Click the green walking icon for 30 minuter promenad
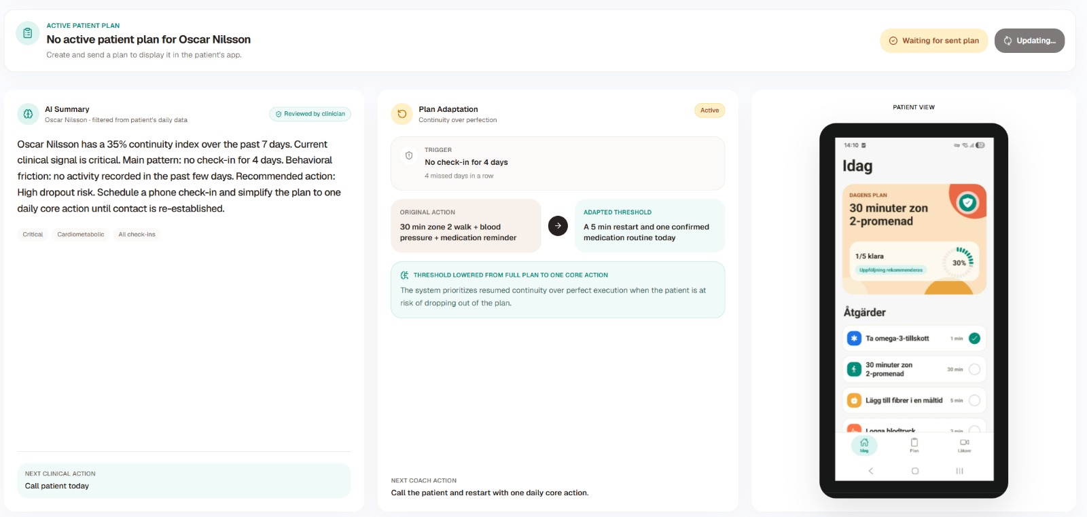 point(854,369)
